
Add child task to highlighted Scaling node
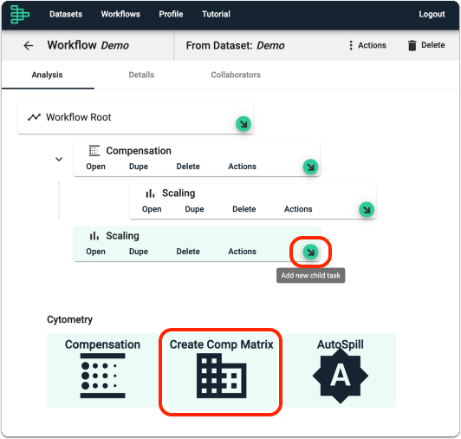[311, 252]
